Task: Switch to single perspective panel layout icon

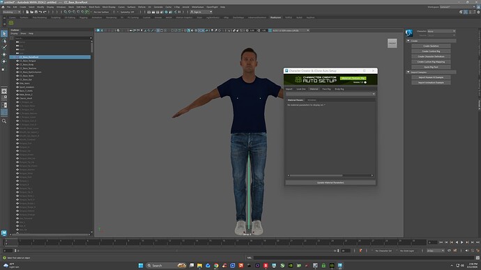Action: (x=4, y=91)
